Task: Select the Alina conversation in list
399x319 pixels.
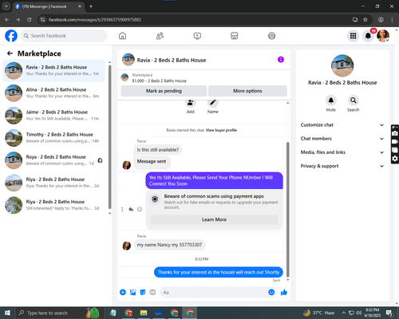Action: 54,93
